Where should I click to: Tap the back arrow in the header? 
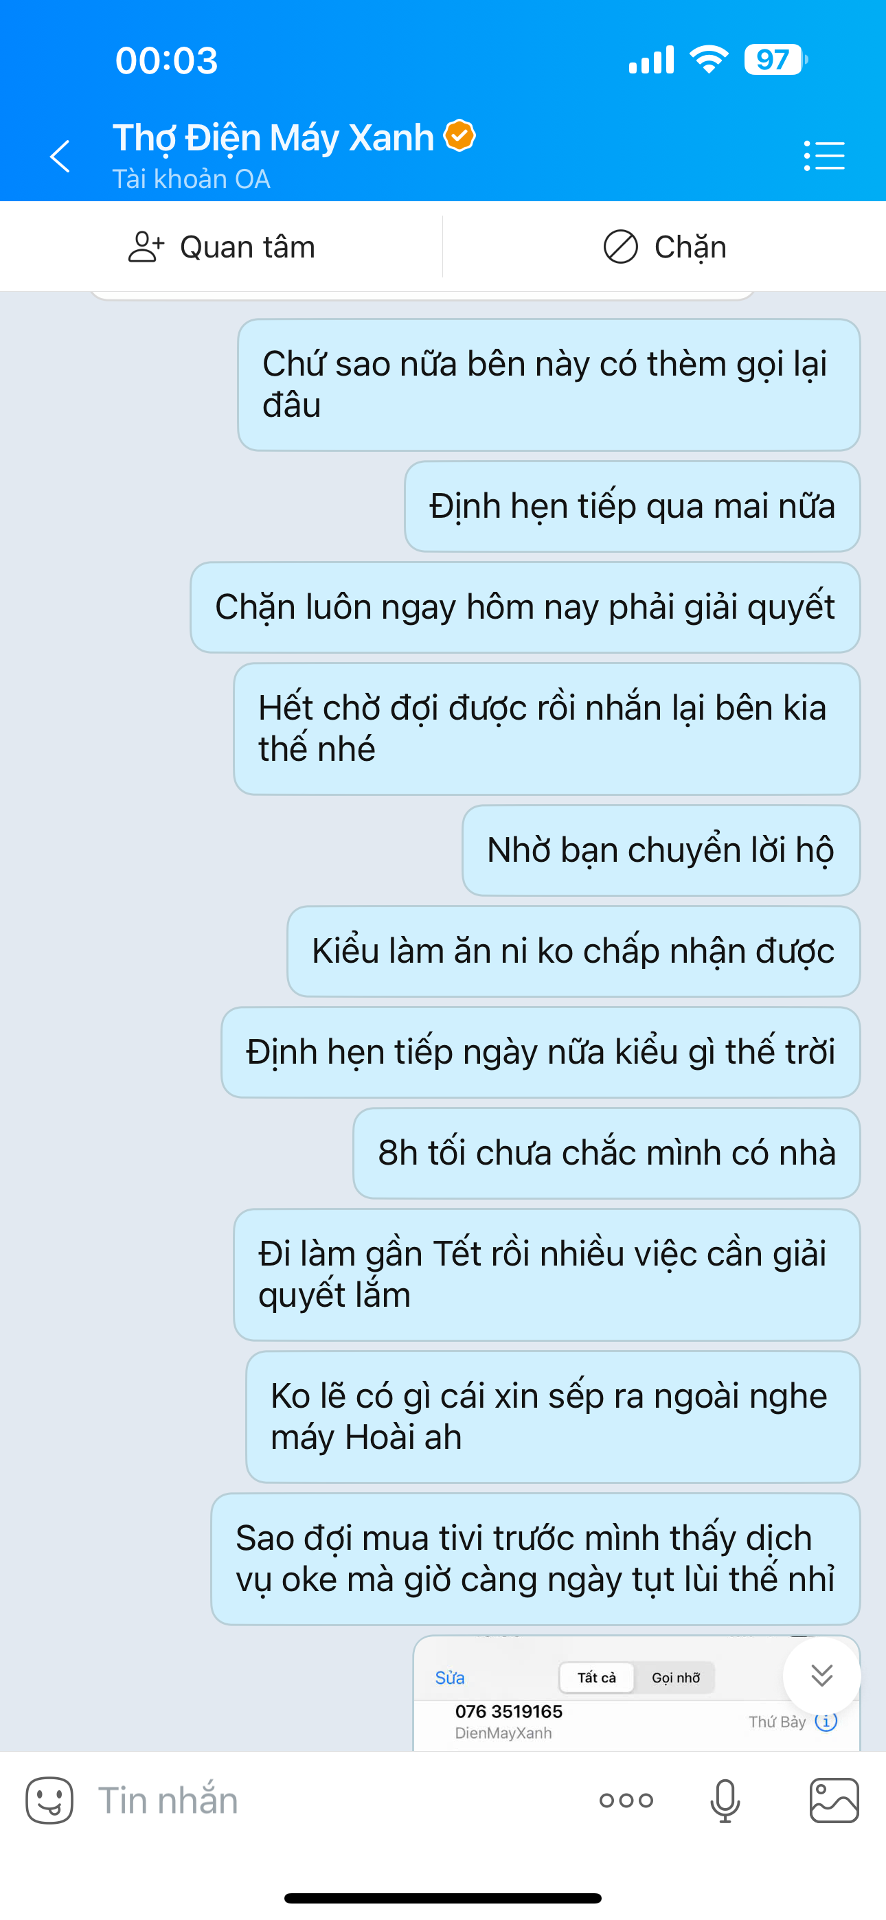60,157
